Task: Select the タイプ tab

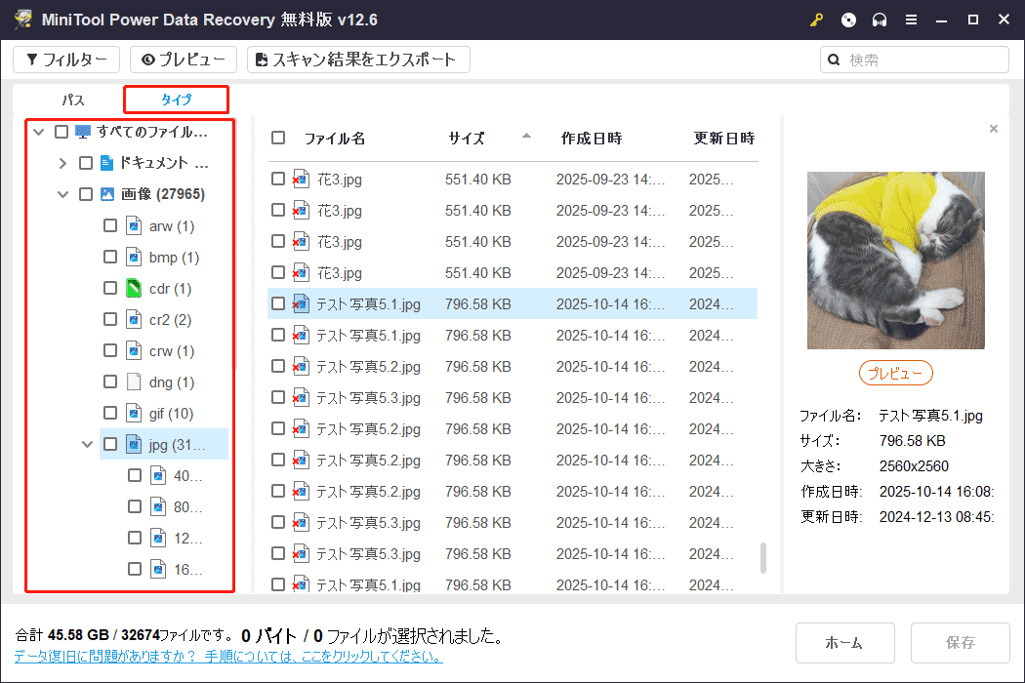Action: [x=175, y=99]
